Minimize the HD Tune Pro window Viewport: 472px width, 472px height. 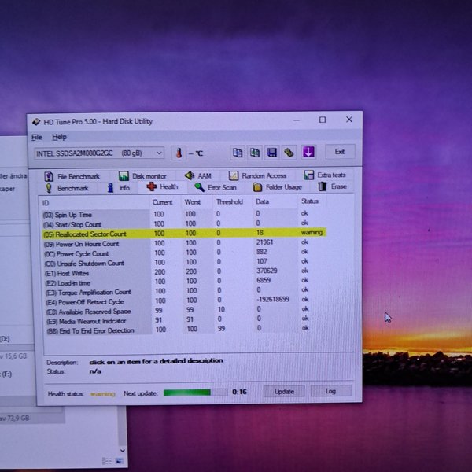[297, 120]
